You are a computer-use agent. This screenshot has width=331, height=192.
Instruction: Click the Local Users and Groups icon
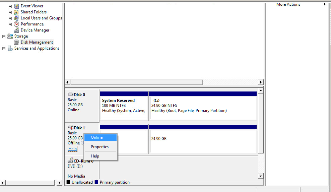pos(16,18)
